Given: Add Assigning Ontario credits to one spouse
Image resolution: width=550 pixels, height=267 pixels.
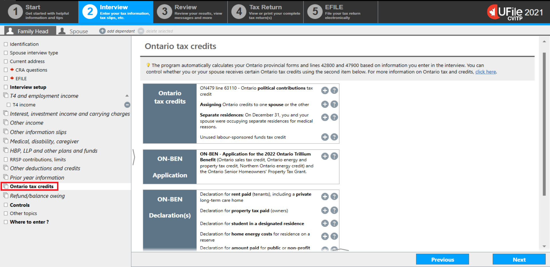Looking at the screenshot, I should pyautogui.click(x=325, y=104).
